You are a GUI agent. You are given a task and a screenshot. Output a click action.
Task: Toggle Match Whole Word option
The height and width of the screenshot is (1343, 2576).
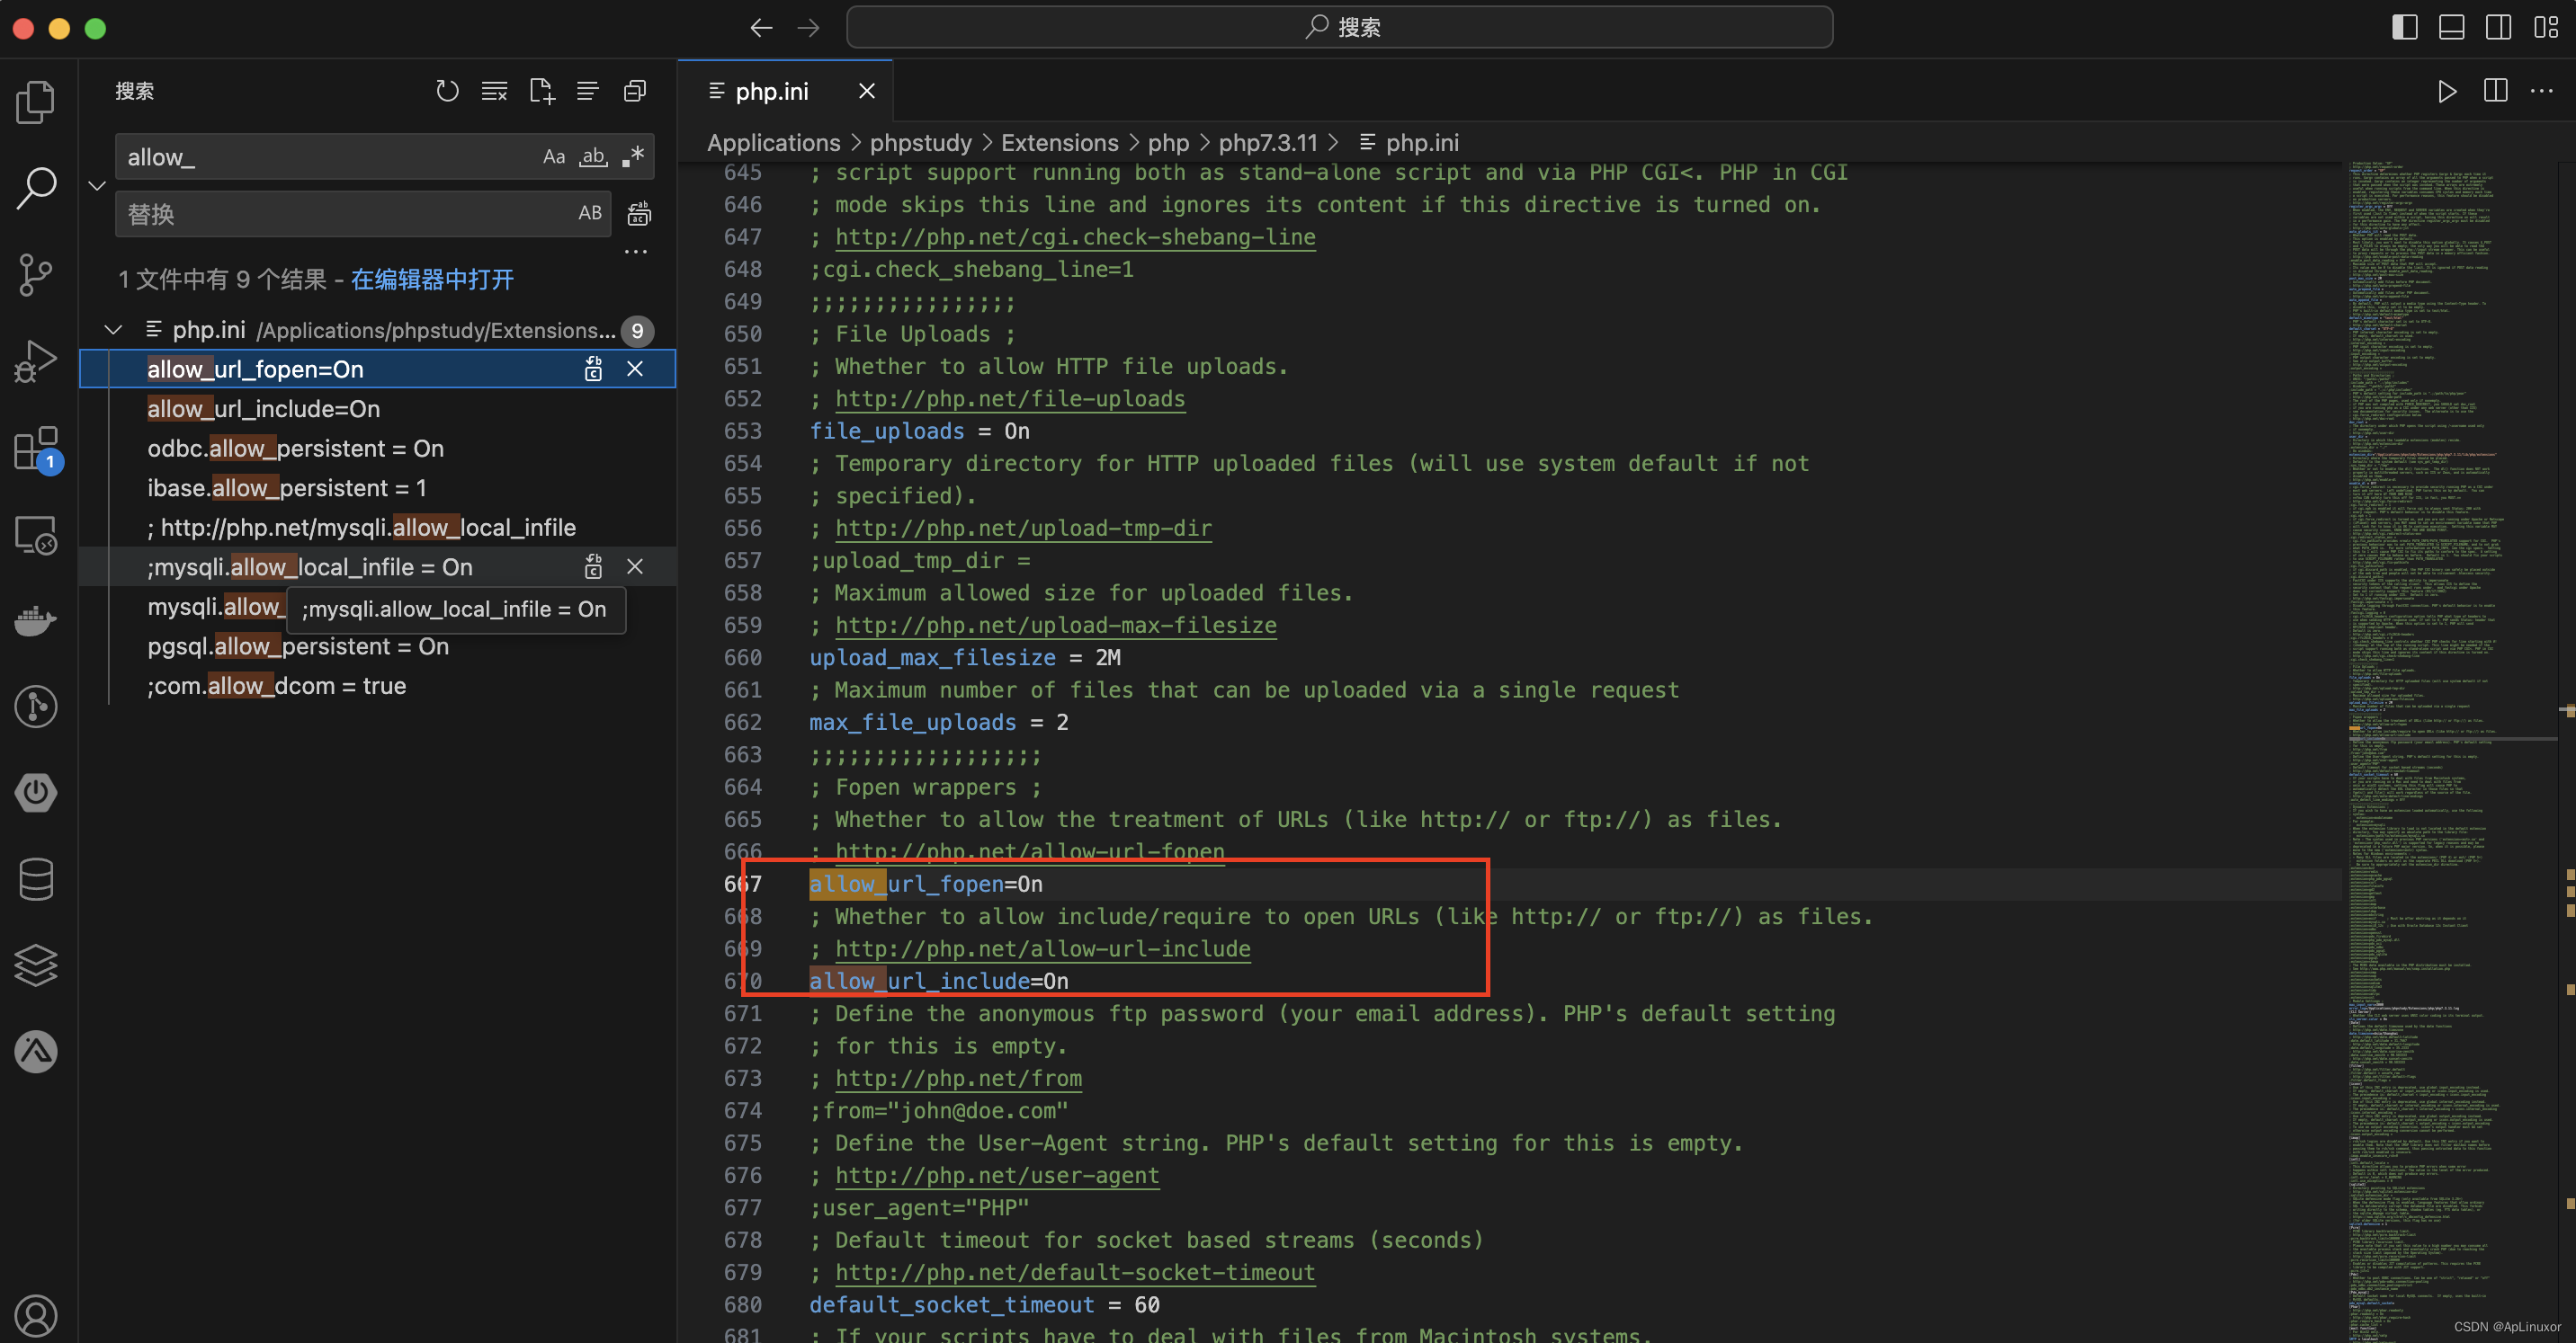coord(594,157)
